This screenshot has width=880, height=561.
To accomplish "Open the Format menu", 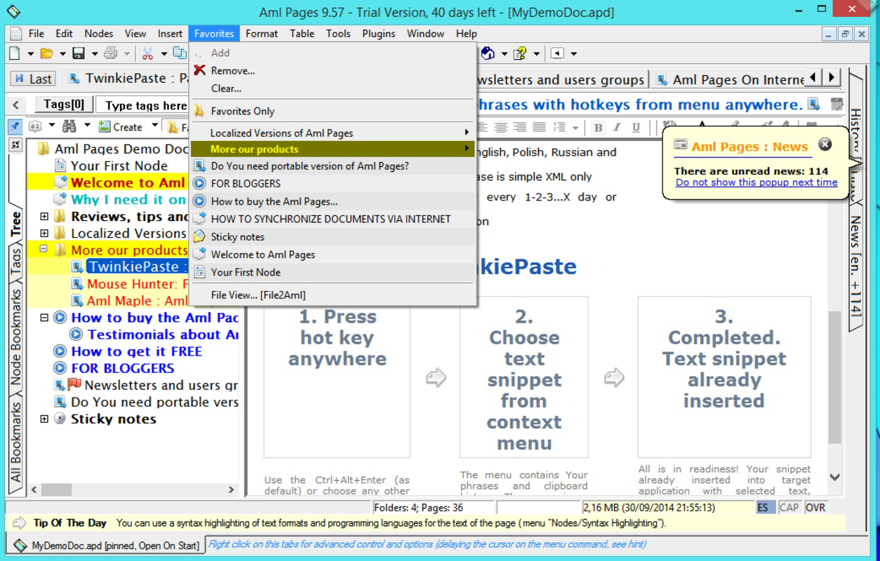I will click(x=262, y=33).
